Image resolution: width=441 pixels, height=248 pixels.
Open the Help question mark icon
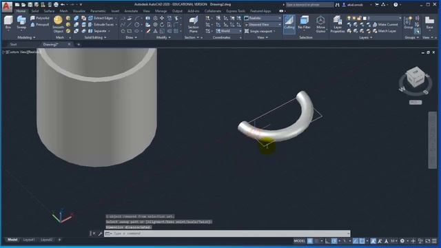396,5
